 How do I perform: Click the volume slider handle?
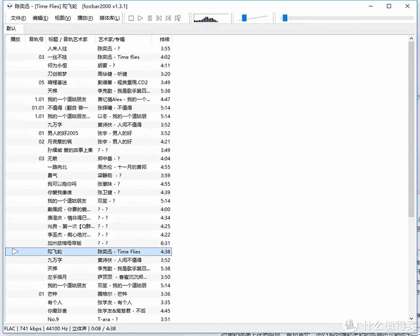coord(244,18)
